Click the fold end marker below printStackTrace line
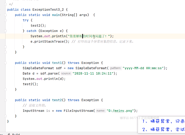 pos(5,47)
